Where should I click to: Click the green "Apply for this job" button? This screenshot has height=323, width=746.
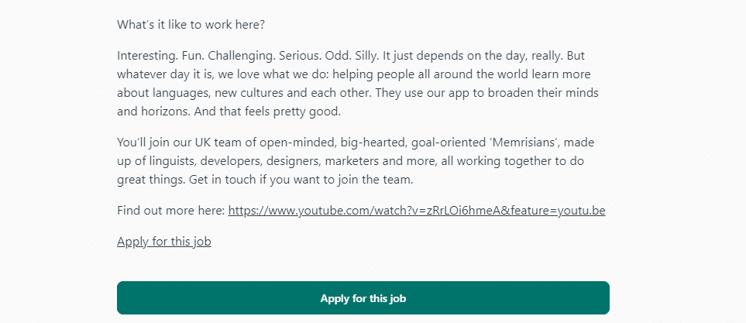click(363, 297)
